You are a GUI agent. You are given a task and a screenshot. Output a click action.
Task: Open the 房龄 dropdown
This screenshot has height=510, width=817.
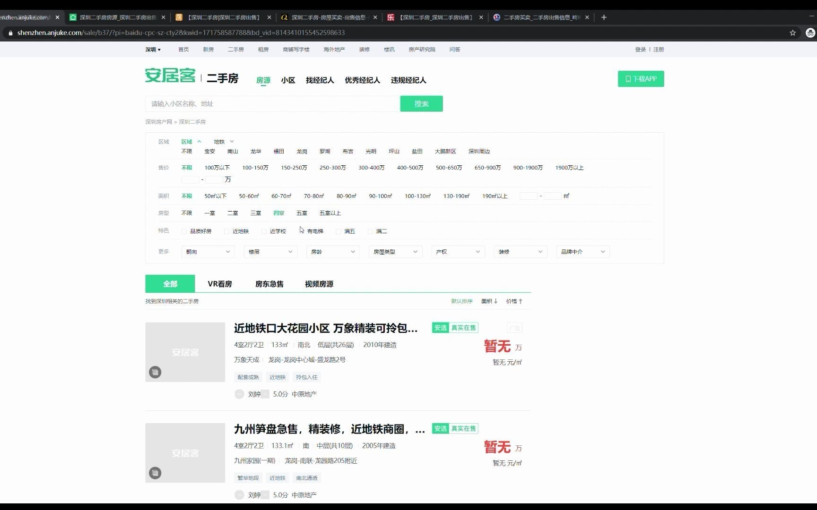pyautogui.click(x=333, y=252)
